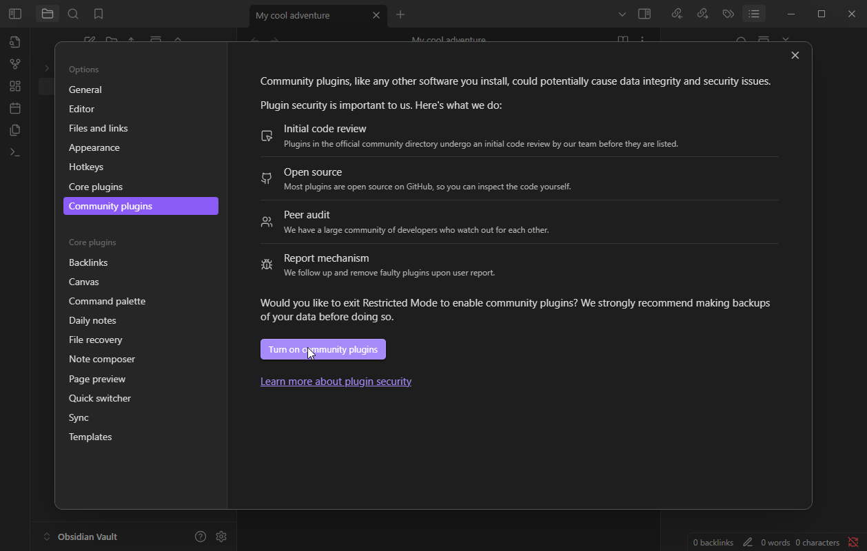Image resolution: width=867 pixels, height=551 pixels.
Task: Open Page preview plugin settings
Action: click(x=141, y=379)
